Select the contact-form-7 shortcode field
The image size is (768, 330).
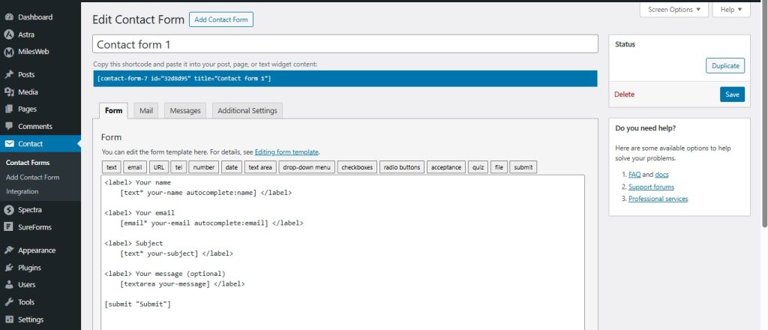coord(345,79)
